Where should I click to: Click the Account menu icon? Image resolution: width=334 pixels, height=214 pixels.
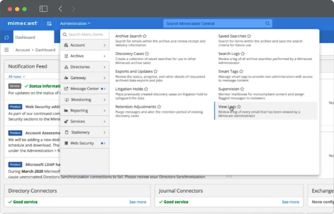(x=66, y=45)
